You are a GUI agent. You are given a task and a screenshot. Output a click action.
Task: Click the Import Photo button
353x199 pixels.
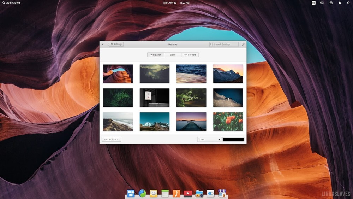pos(112,139)
